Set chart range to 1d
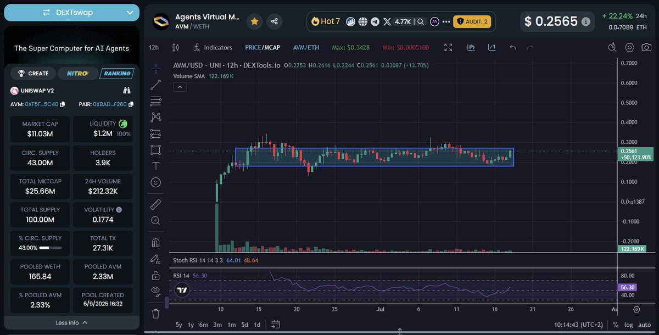The height and width of the screenshot is (335, 659). click(x=256, y=325)
